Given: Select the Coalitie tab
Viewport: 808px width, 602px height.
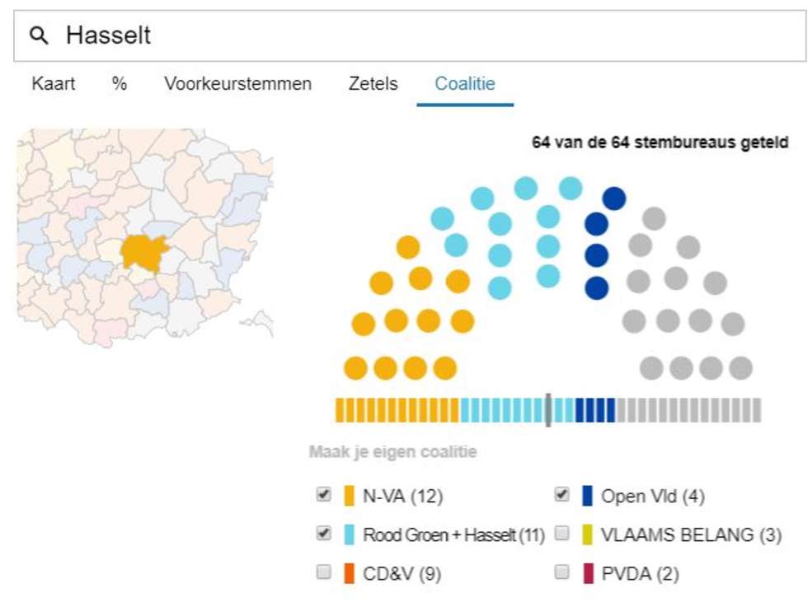Looking at the screenshot, I should pyautogui.click(x=465, y=84).
